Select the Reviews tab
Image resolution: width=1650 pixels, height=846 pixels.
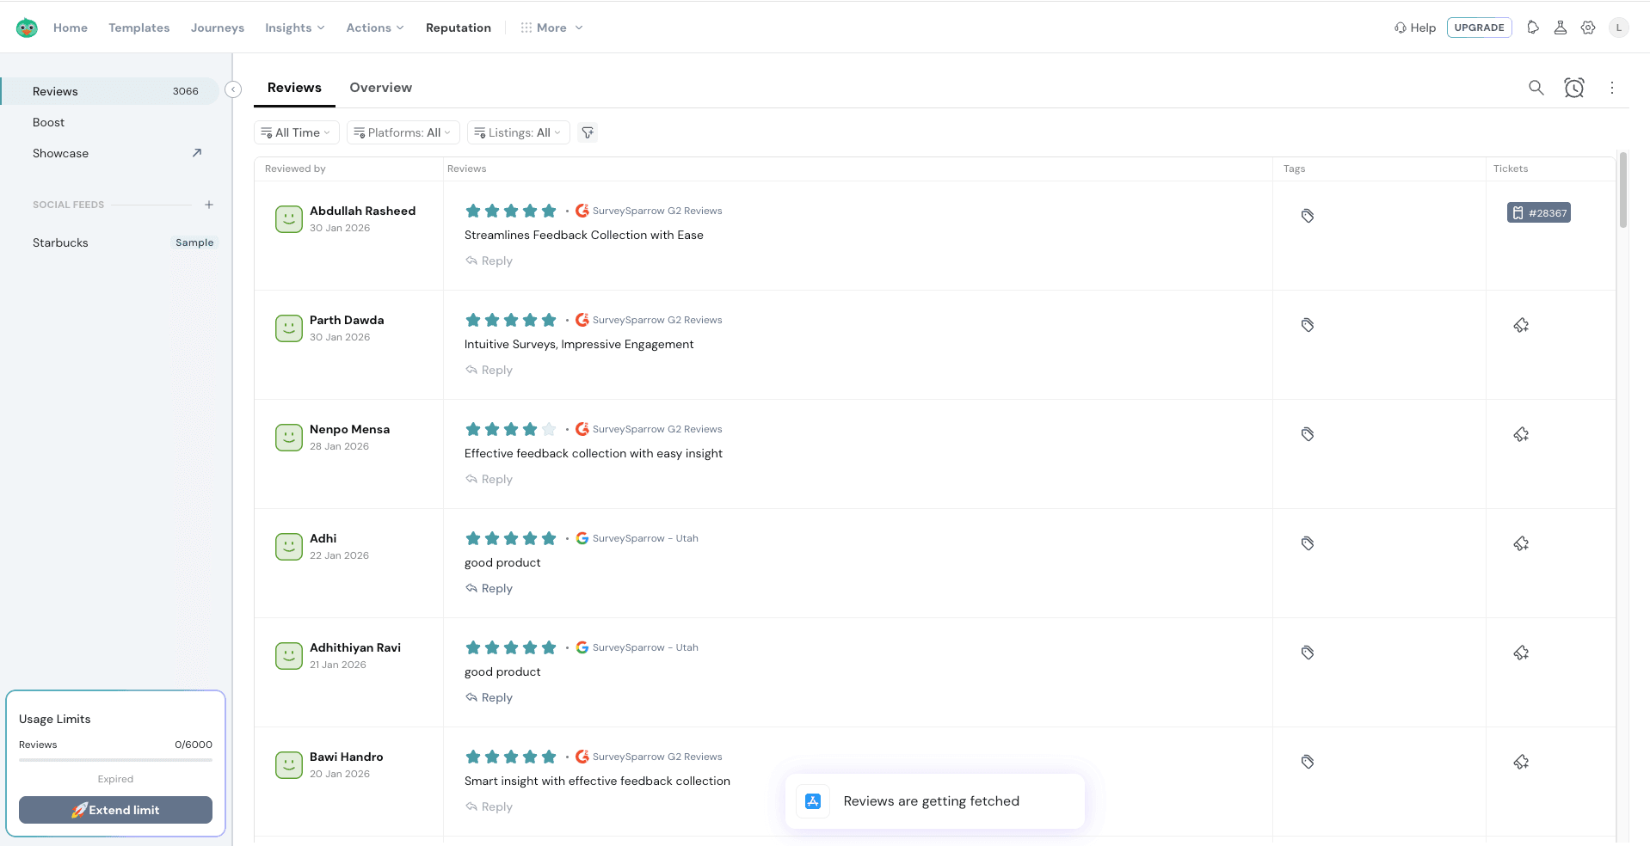point(294,88)
